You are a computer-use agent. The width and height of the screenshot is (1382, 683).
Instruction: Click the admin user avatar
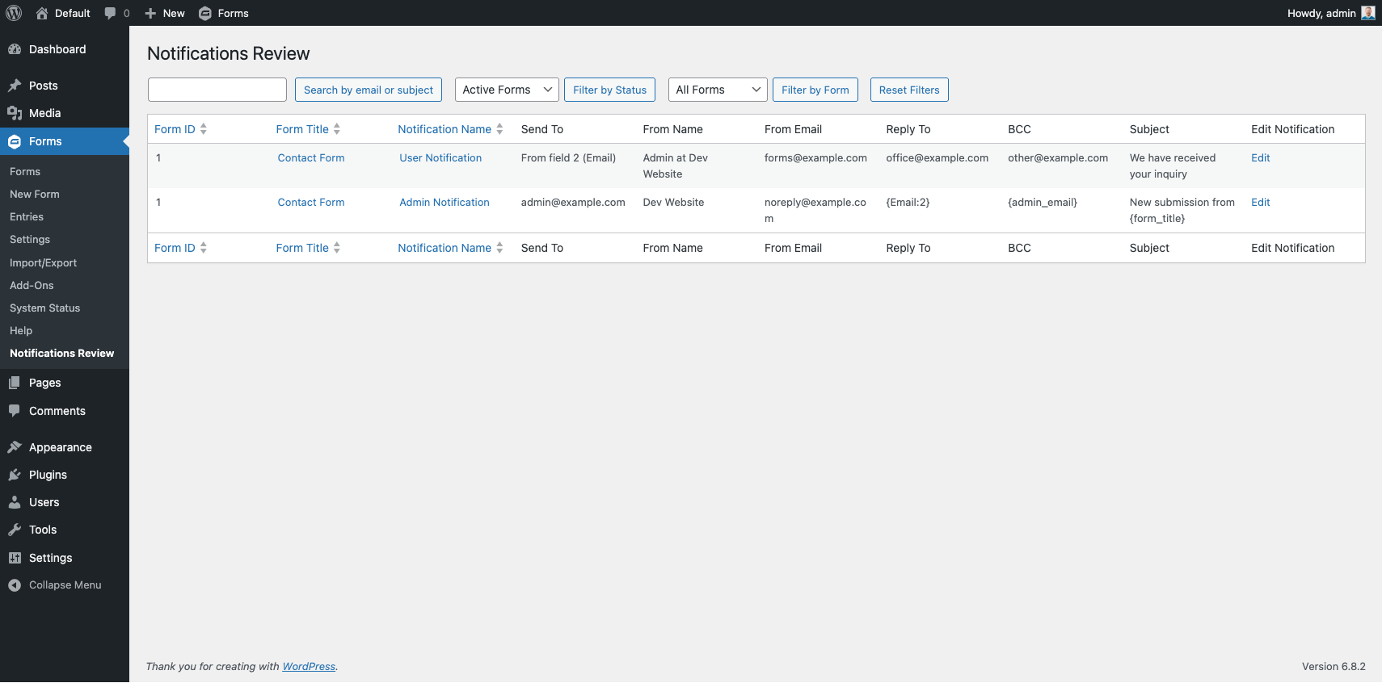(x=1367, y=13)
